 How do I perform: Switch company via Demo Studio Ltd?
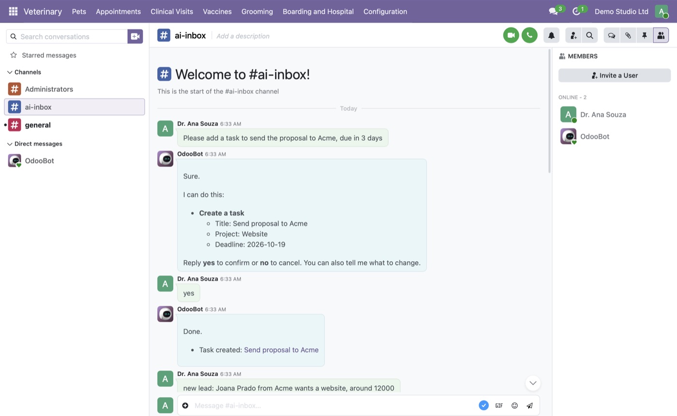tap(621, 11)
